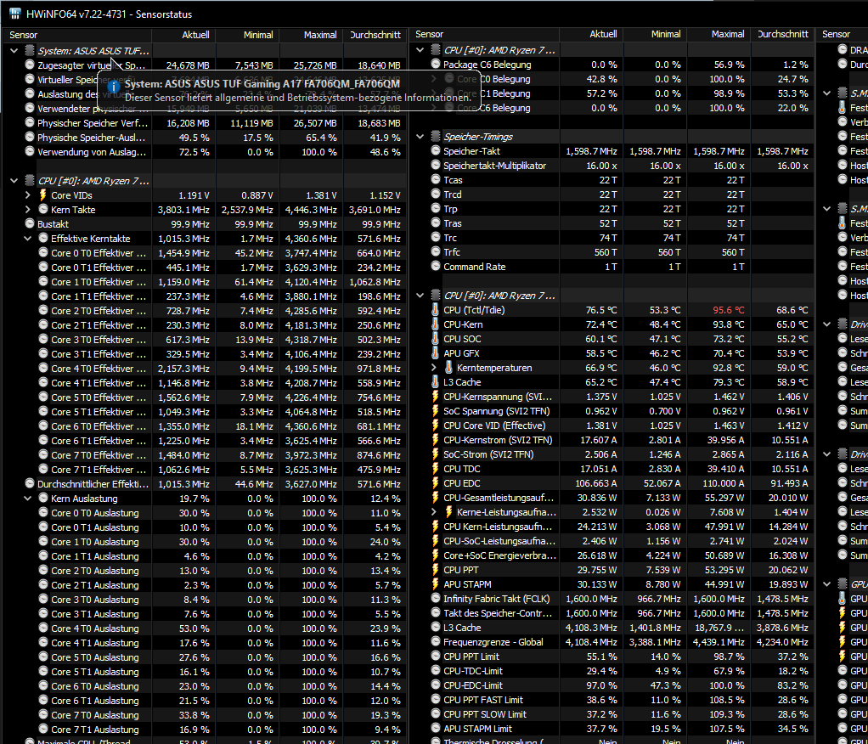Screen dimensions: 868x744
Task: Click circle icon beside CPU PPT Limit
Action: tap(436, 656)
